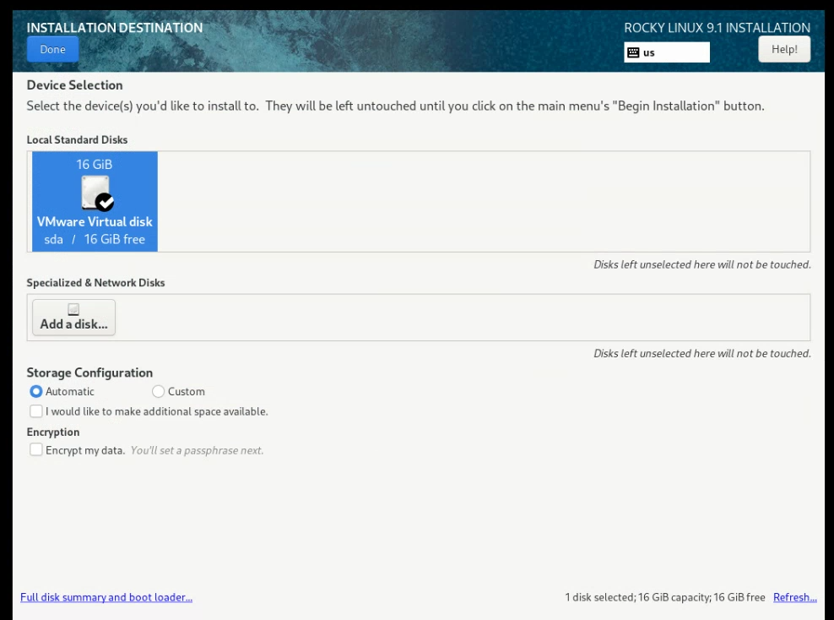
Task: Open Full disk summary and boot loader link
Action: [x=106, y=597]
